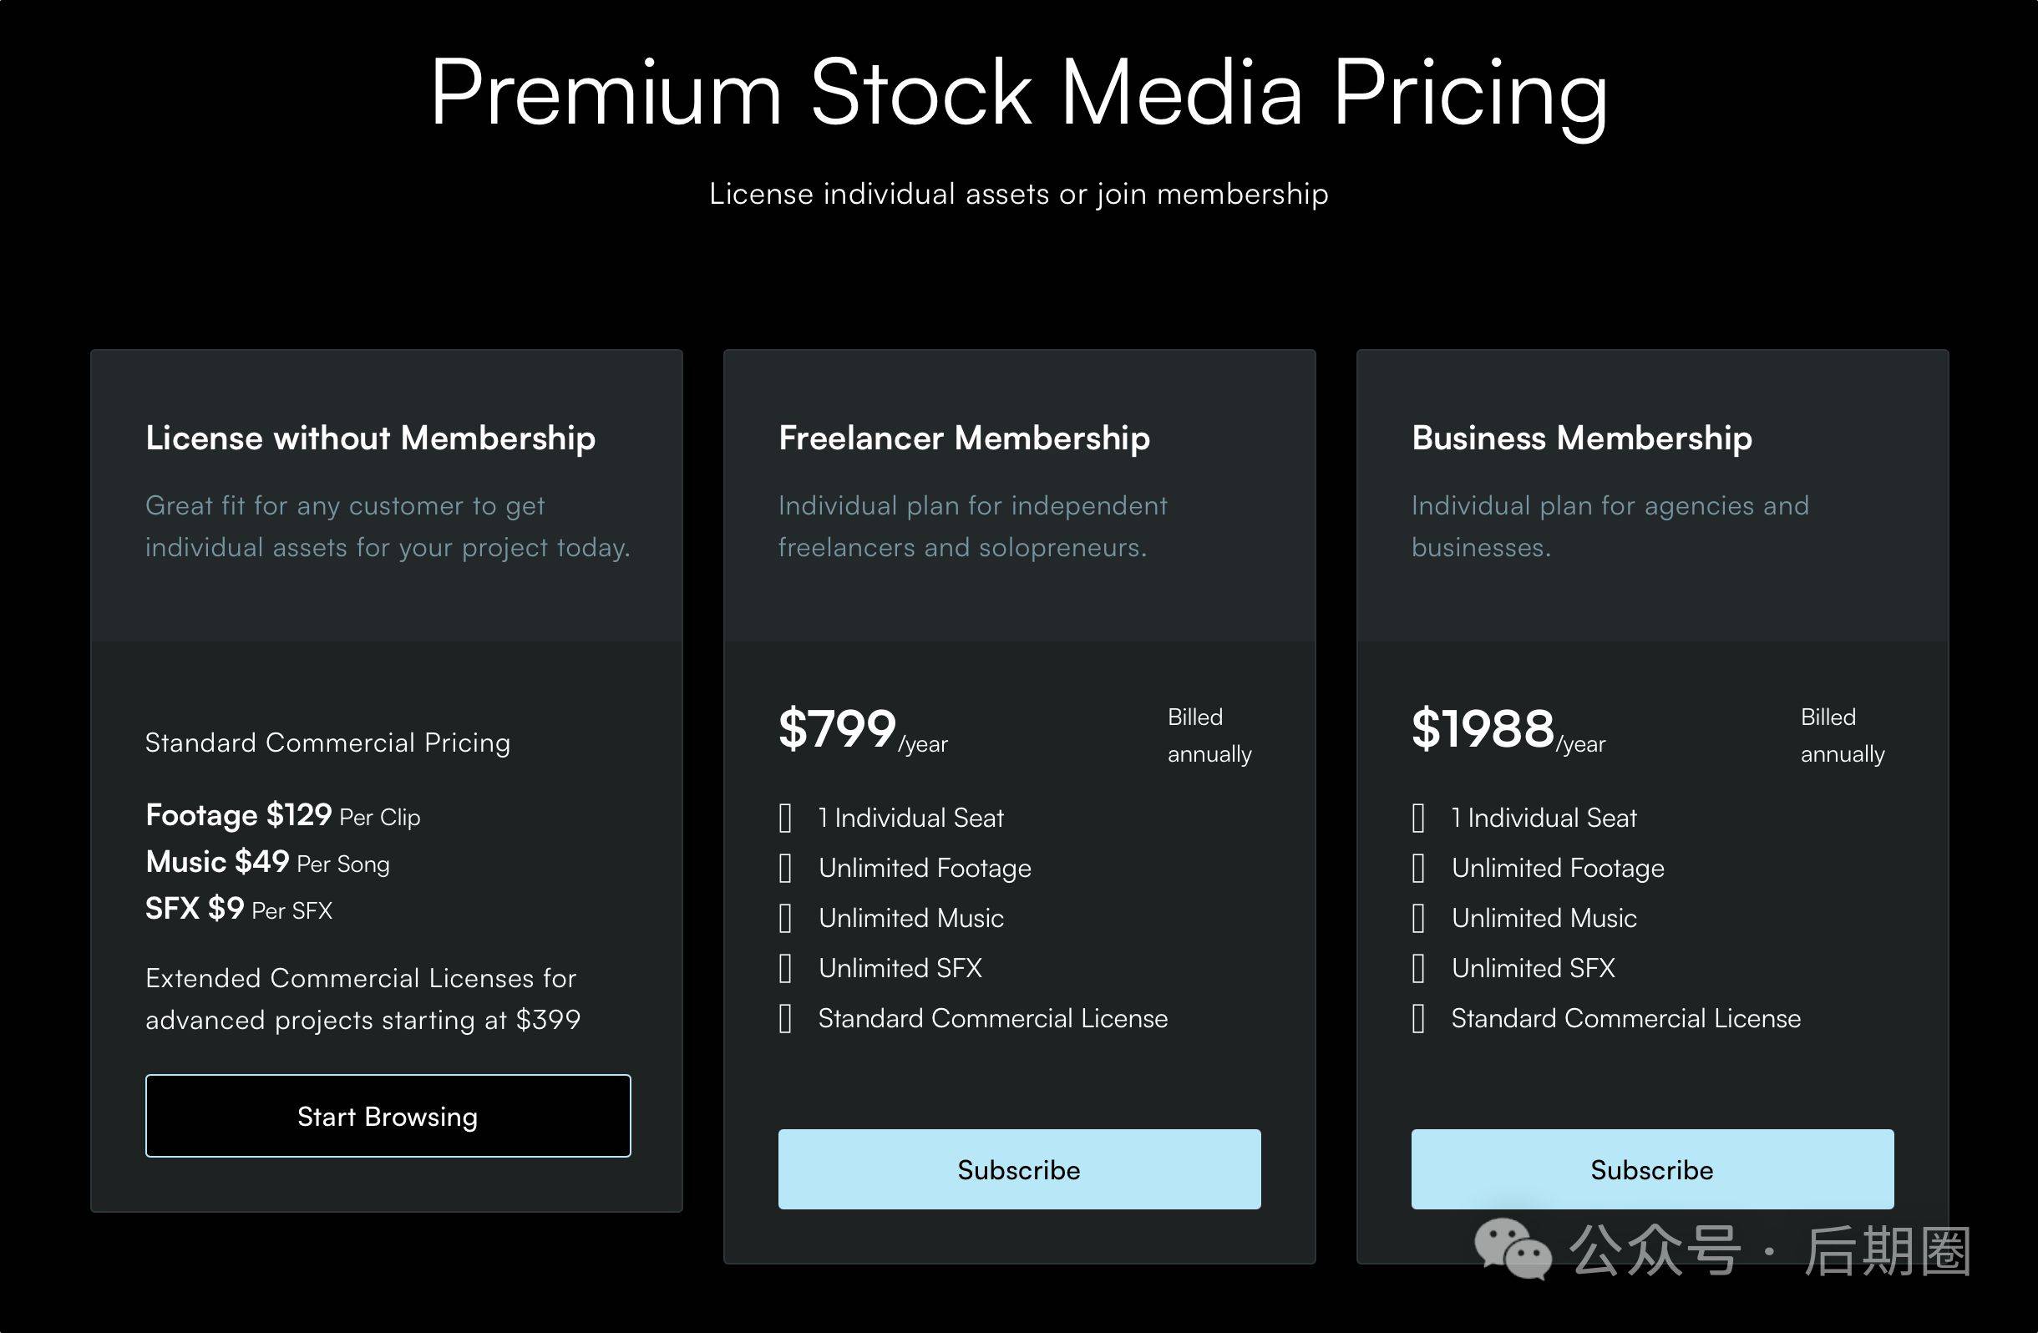2038x1333 pixels.
Task: Click the WeChat logo watermark
Action: (1513, 1250)
